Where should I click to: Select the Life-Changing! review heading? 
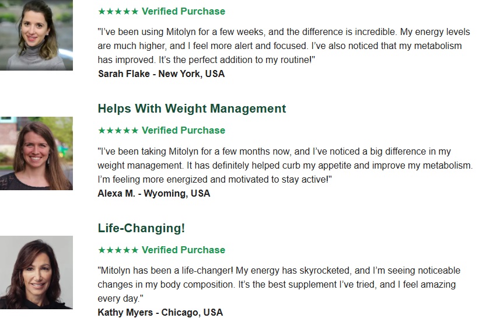(x=141, y=228)
